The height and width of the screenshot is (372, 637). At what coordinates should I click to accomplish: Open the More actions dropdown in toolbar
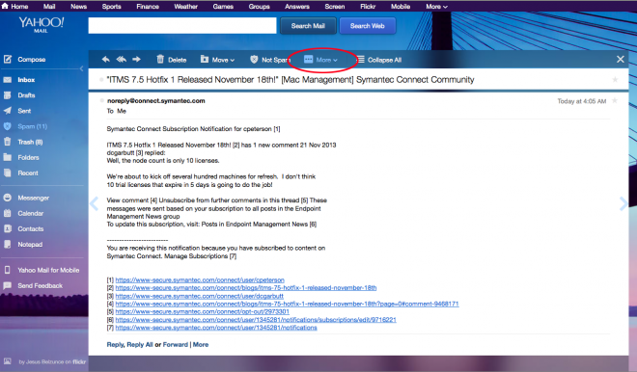click(320, 60)
